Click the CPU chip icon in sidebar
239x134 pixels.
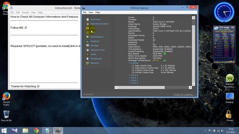87,28
